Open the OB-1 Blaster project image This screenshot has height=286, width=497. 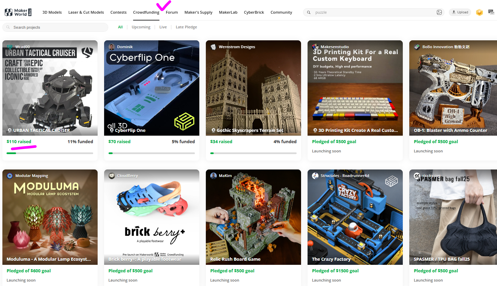pyautogui.click(x=453, y=88)
